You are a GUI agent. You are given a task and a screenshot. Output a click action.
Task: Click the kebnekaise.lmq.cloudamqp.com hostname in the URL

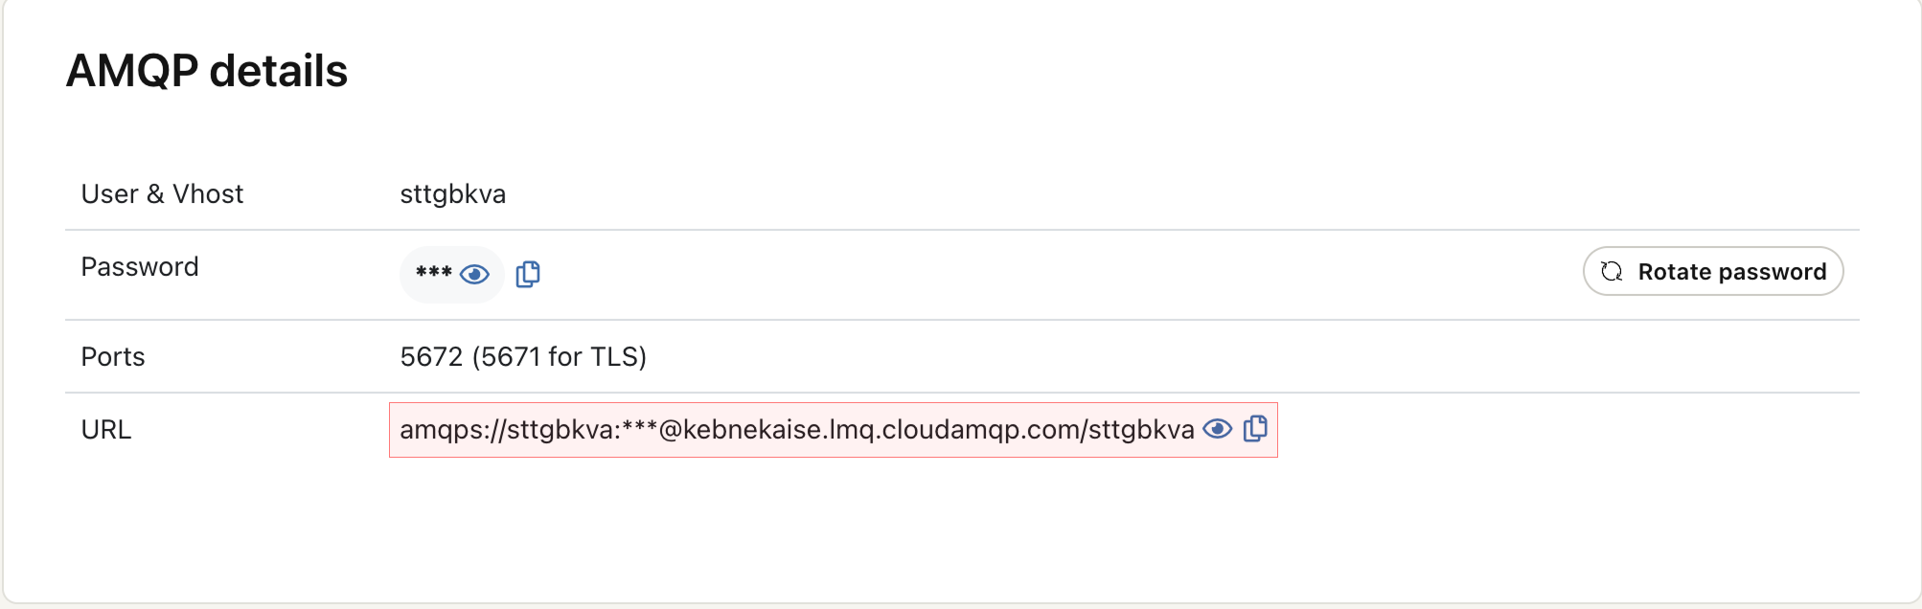[868, 430]
